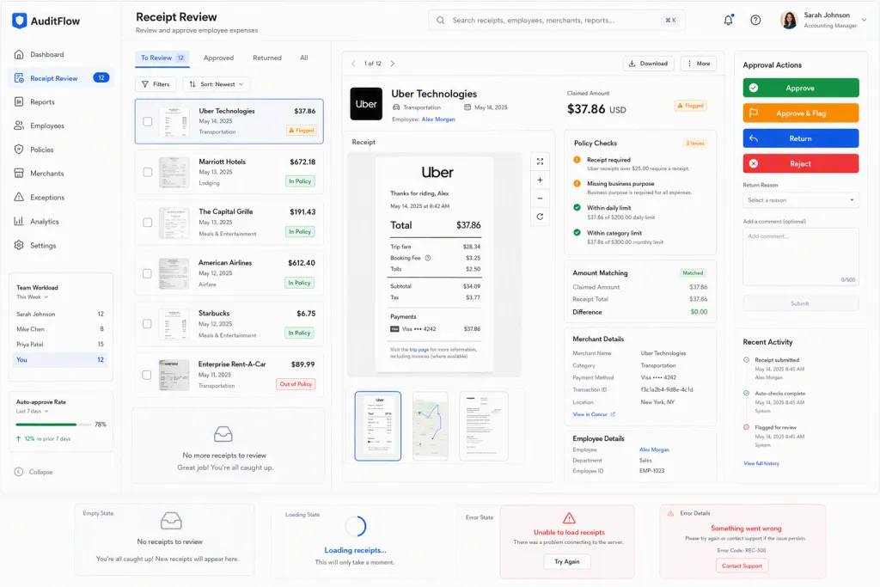880x587 pixels.
Task: Zoom out on the receipt image
Action: (540, 198)
